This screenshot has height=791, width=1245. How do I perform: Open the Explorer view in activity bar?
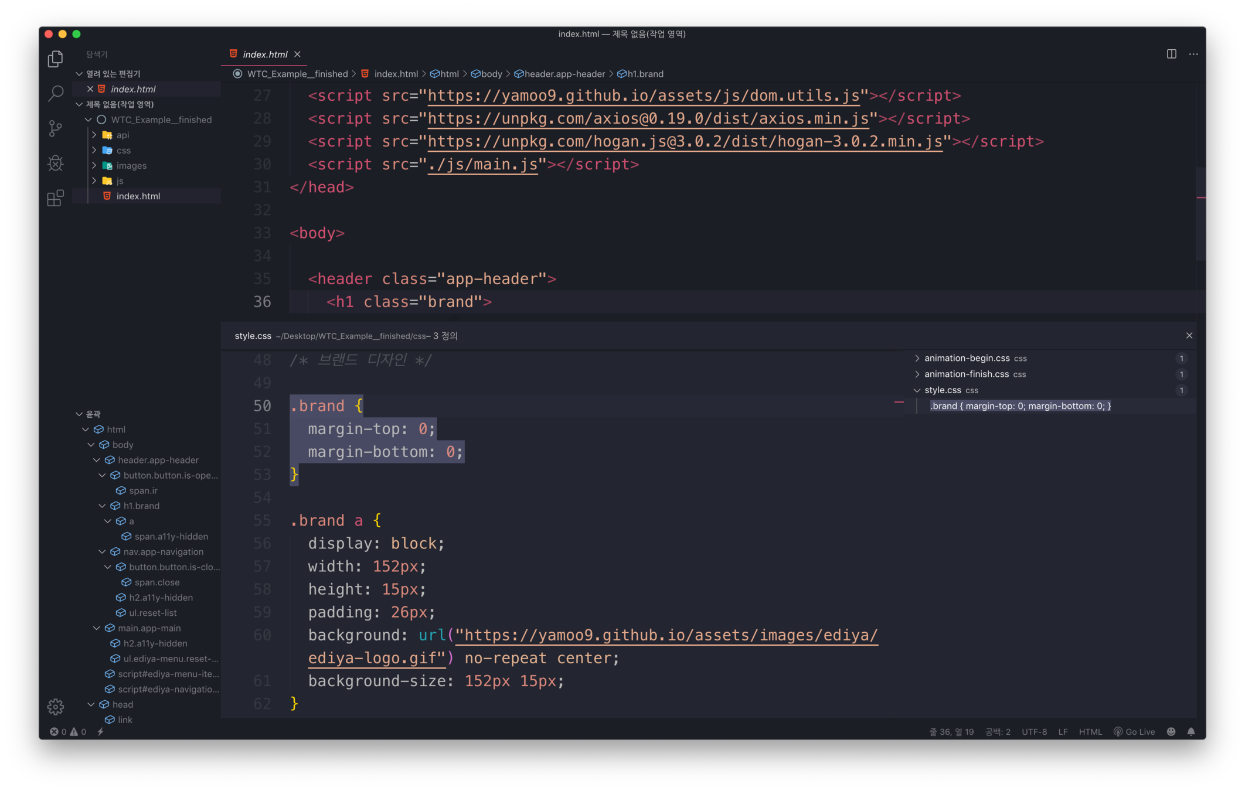[55, 59]
